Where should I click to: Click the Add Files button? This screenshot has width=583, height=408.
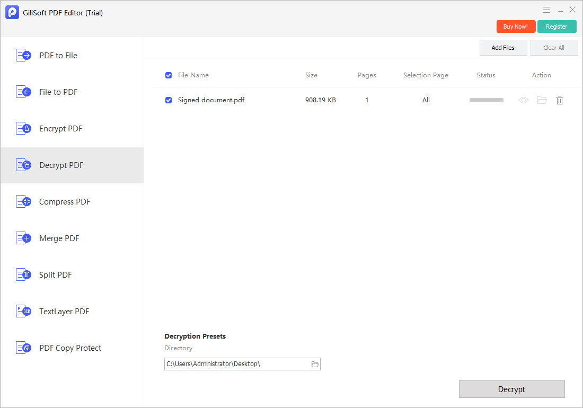tap(503, 48)
